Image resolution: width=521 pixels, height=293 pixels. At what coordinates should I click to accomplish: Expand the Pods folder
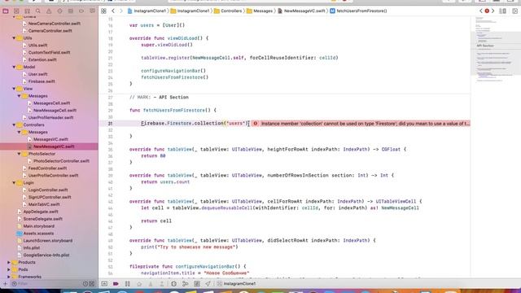click(9, 269)
